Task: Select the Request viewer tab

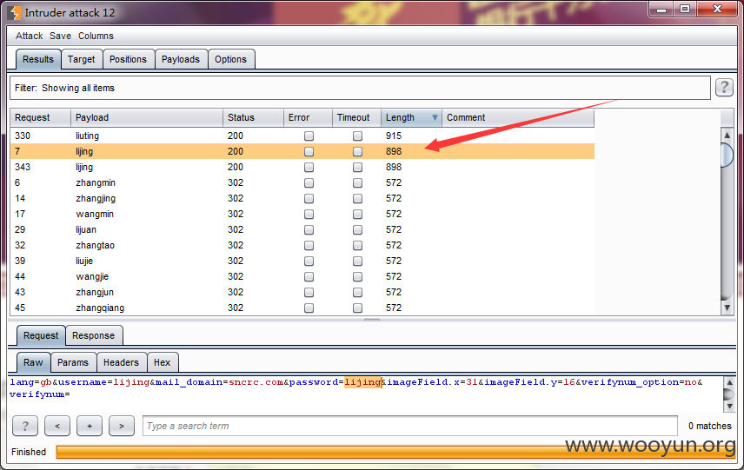Action: (41, 335)
